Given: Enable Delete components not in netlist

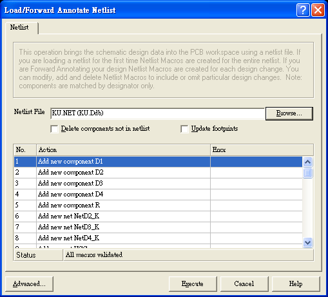Looking at the screenshot, I should (x=54, y=129).
